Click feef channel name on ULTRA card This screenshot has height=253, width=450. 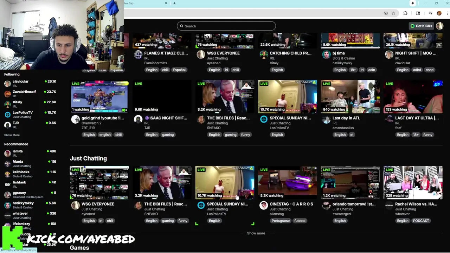[398, 128]
